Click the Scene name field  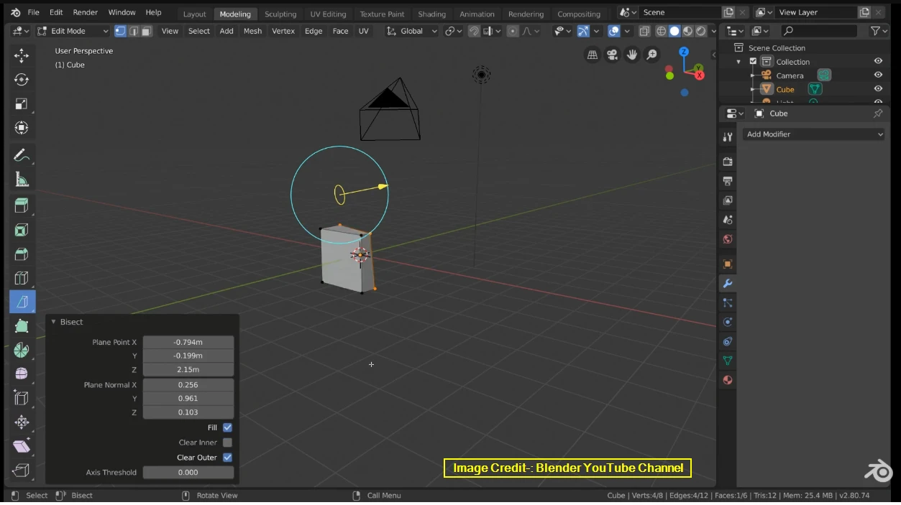click(682, 12)
